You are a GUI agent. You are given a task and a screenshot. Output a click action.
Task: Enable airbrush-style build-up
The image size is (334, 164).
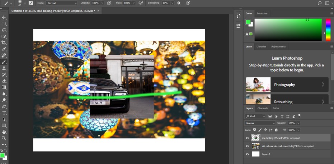[140, 3]
